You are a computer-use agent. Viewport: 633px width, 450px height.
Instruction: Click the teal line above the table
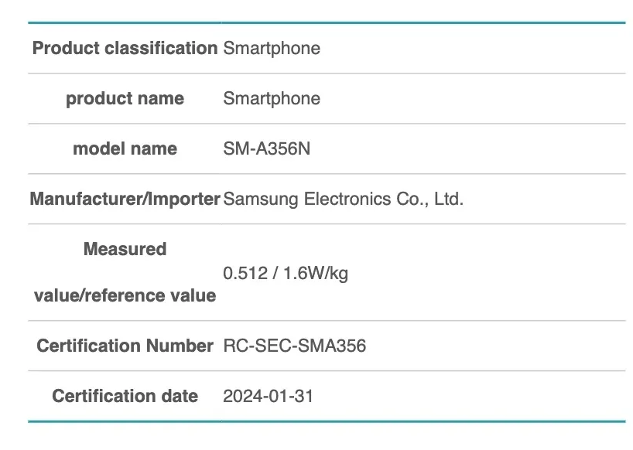click(326, 23)
